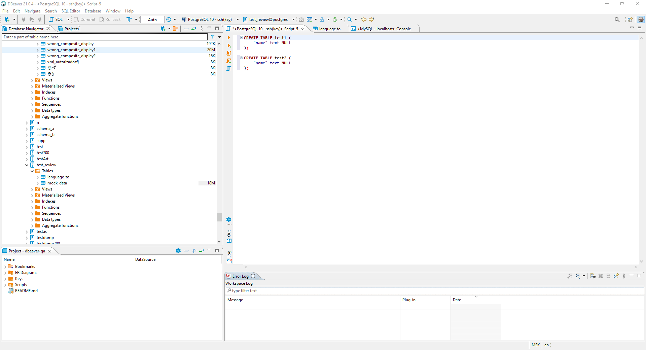Click the Database Navigator vertical scrollbar thumb
The width and height of the screenshot is (646, 350).
pyautogui.click(x=219, y=217)
